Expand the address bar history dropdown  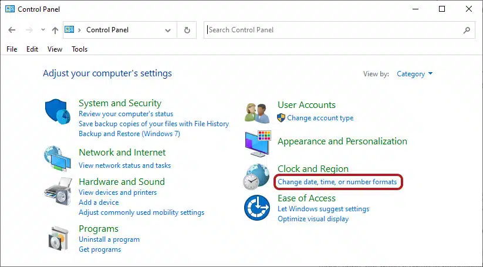point(168,30)
